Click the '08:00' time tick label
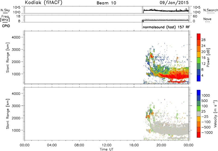 79,145
